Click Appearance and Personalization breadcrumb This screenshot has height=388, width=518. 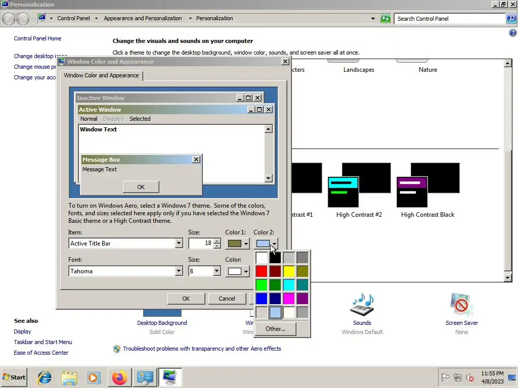pyautogui.click(x=143, y=19)
